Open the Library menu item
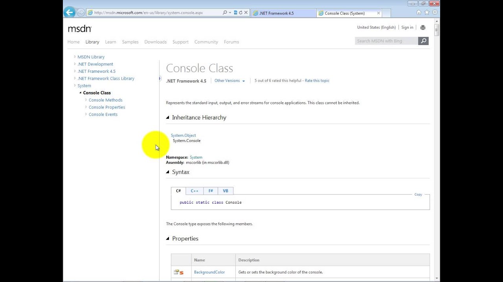The width and height of the screenshot is (503, 282). pyautogui.click(x=92, y=42)
